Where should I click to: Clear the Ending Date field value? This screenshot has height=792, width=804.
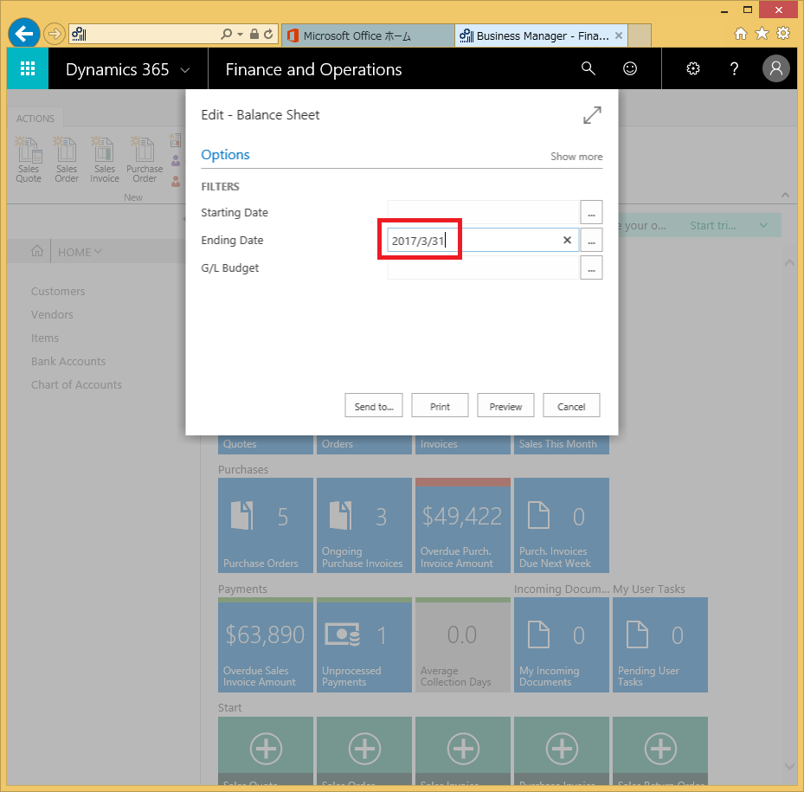tap(567, 240)
